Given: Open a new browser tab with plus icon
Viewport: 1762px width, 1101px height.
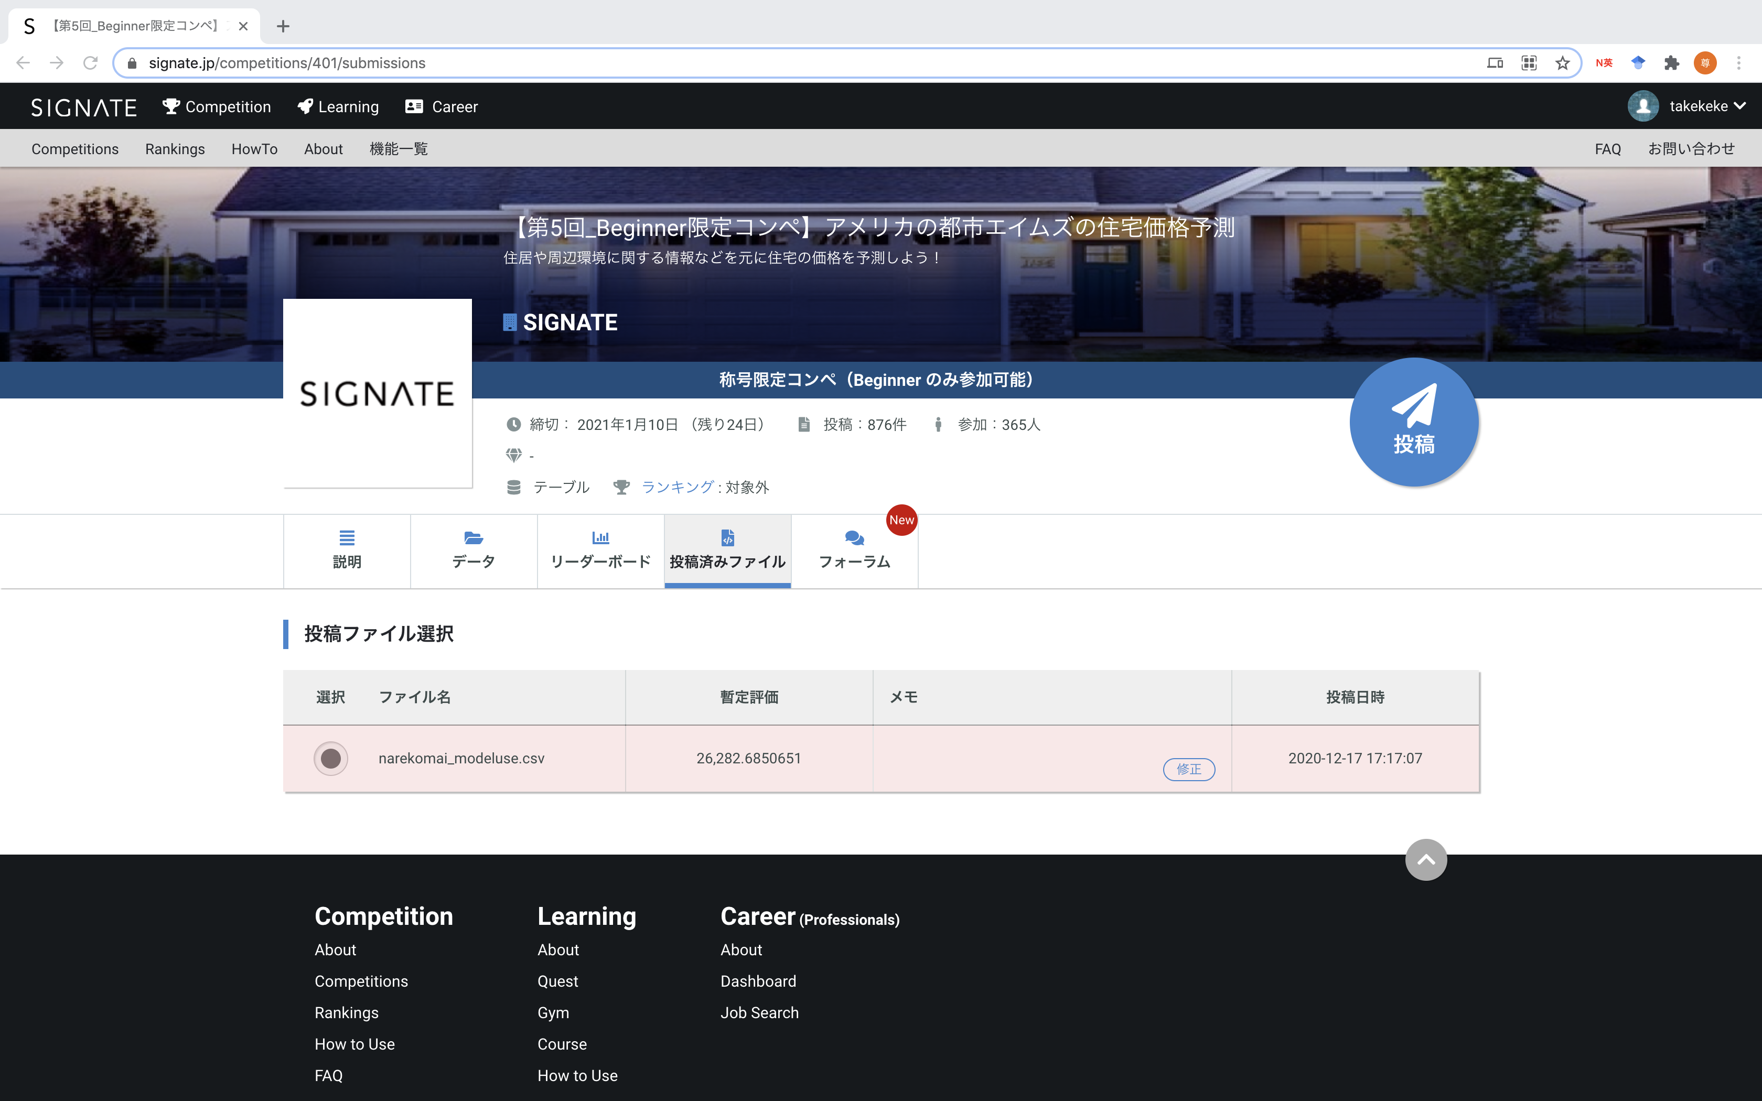Looking at the screenshot, I should click(283, 26).
